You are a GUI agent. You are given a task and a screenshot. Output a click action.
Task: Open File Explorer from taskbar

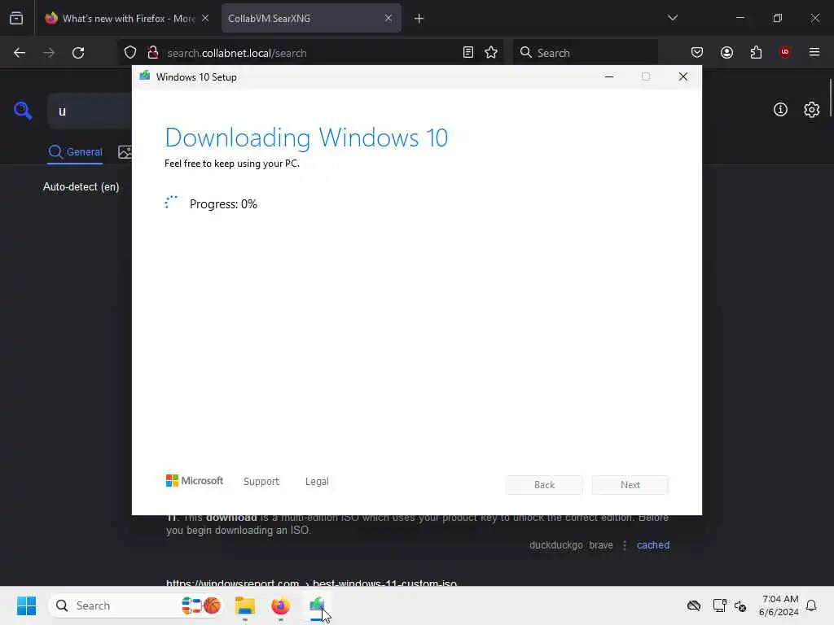click(x=245, y=605)
